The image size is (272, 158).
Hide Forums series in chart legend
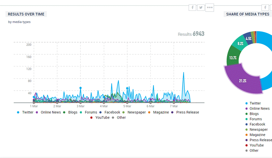pyautogui.click(x=88, y=112)
